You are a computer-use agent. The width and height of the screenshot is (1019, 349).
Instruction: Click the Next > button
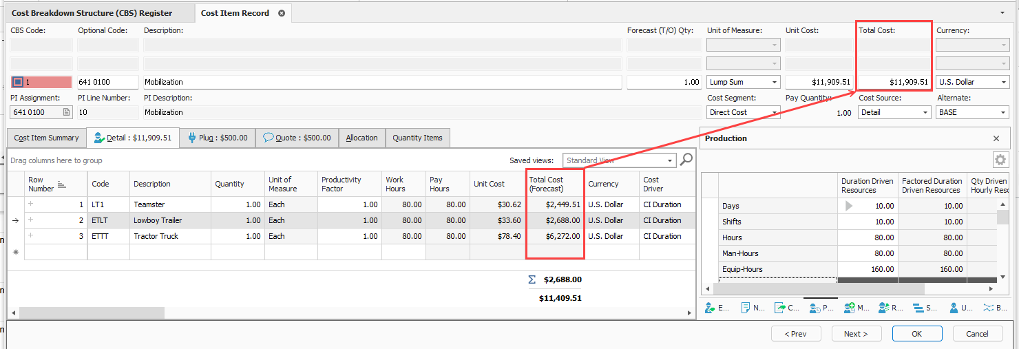(x=857, y=334)
